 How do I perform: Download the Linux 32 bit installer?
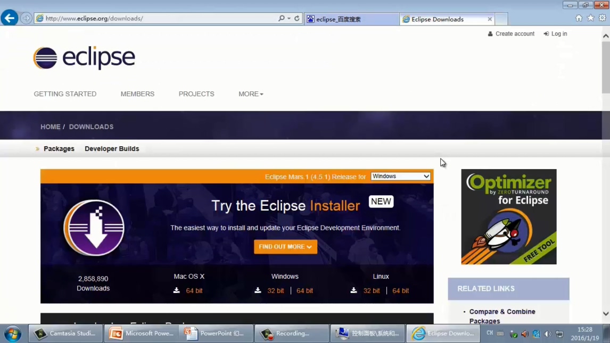[x=372, y=290]
